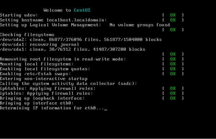Click the OK status beside Setting hostname
Viewport: 216px width, 139px height.
(x=173, y=20)
